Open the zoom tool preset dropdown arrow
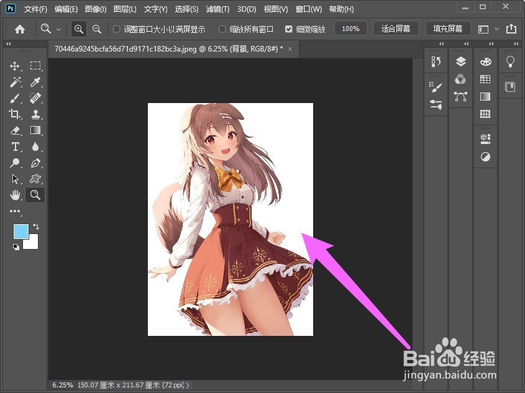Viewport: 525px width, 393px height. point(58,29)
